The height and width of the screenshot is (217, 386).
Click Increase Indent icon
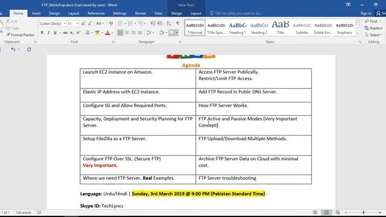(159, 24)
